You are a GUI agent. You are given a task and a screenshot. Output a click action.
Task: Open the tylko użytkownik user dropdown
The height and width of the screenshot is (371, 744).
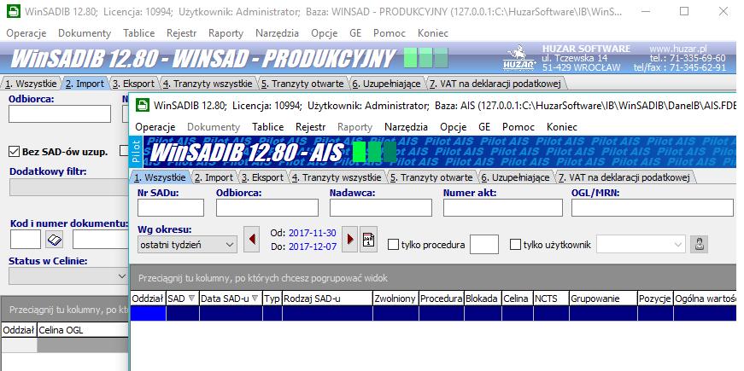point(641,245)
